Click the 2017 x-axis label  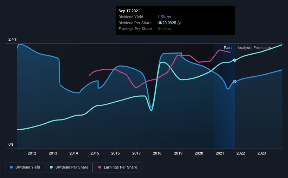136,153
